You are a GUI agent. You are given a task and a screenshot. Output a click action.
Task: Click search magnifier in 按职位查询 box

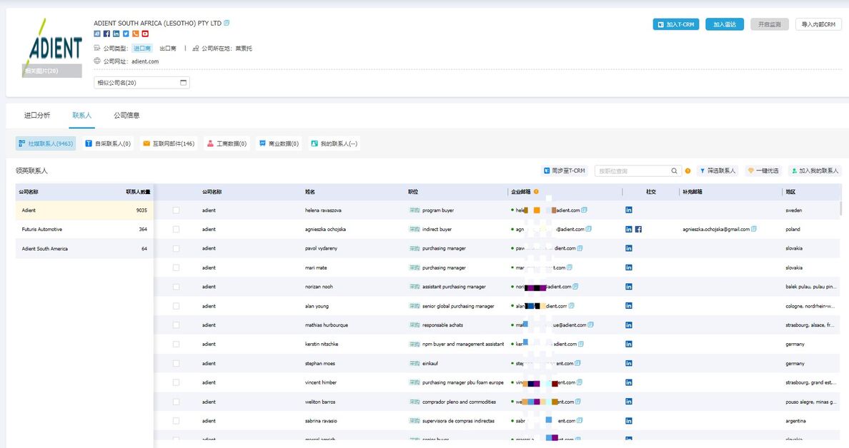pos(674,171)
